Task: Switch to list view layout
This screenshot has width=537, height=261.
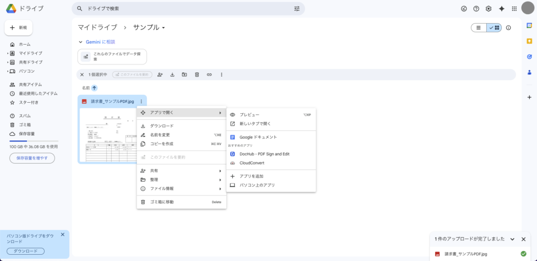Action: (x=479, y=28)
